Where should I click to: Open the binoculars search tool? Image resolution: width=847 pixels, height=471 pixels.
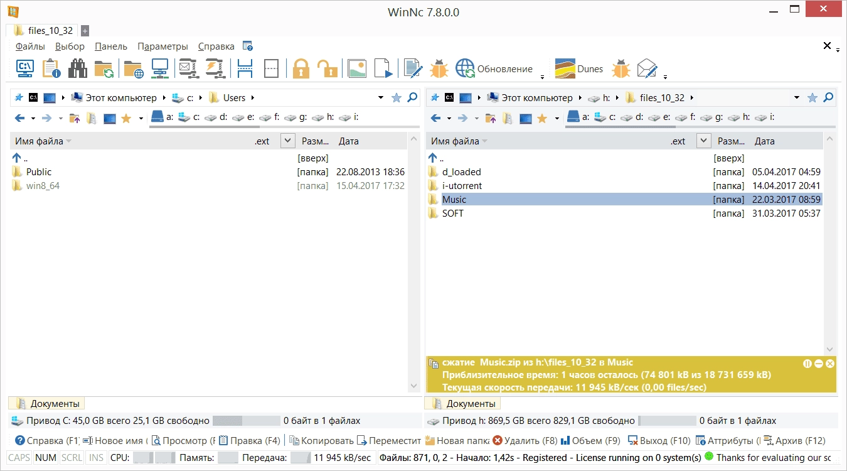click(78, 68)
